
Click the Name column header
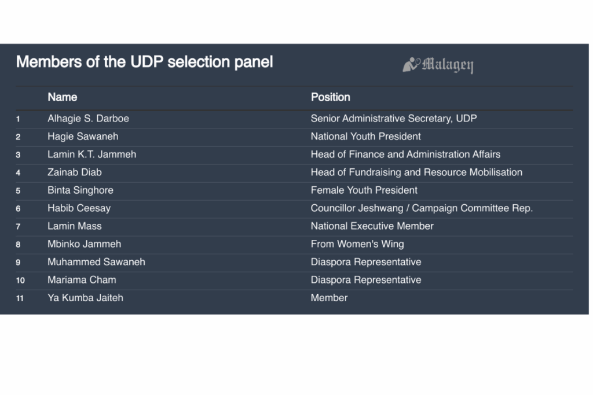63,97
